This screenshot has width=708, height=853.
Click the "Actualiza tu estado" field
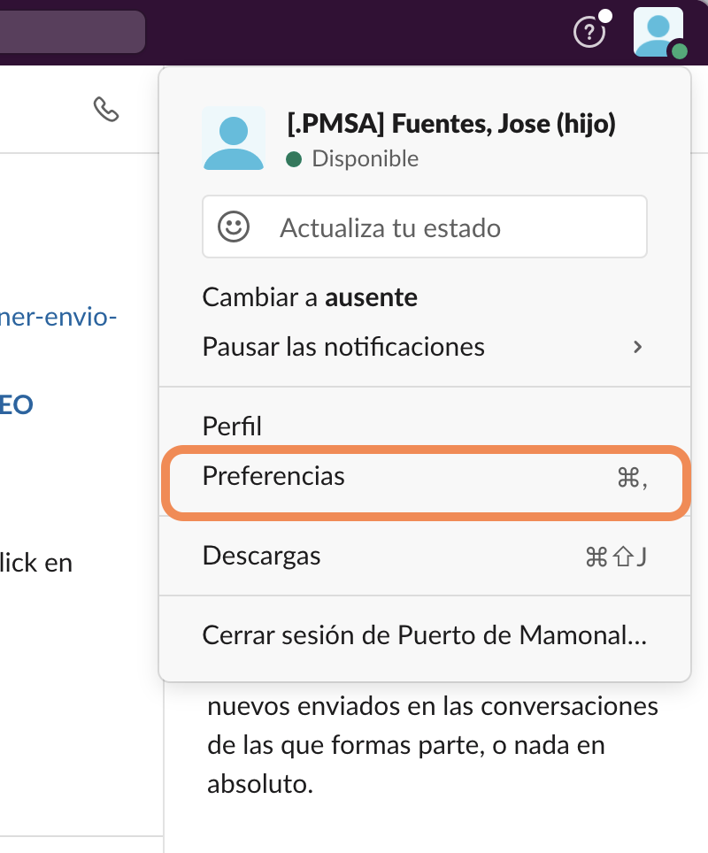tap(425, 227)
